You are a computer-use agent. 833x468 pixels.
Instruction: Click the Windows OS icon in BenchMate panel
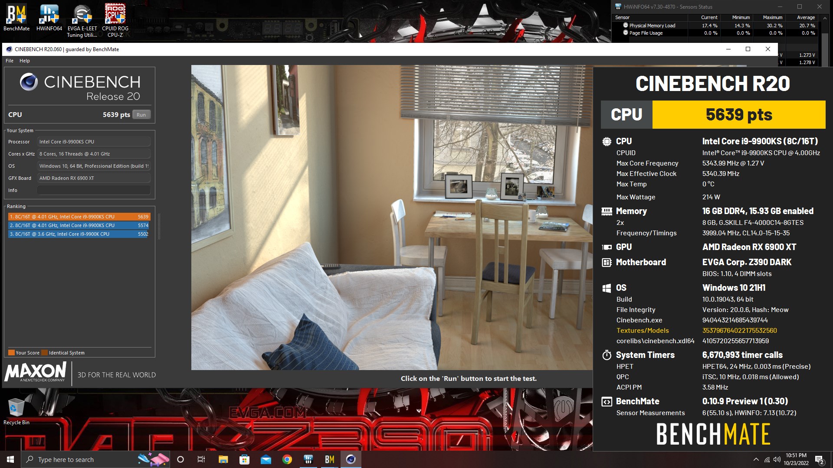coord(607,288)
